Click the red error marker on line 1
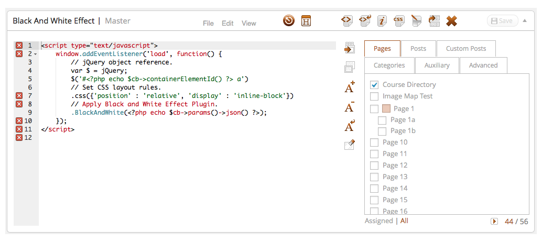The image size is (542, 242). point(19,45)
